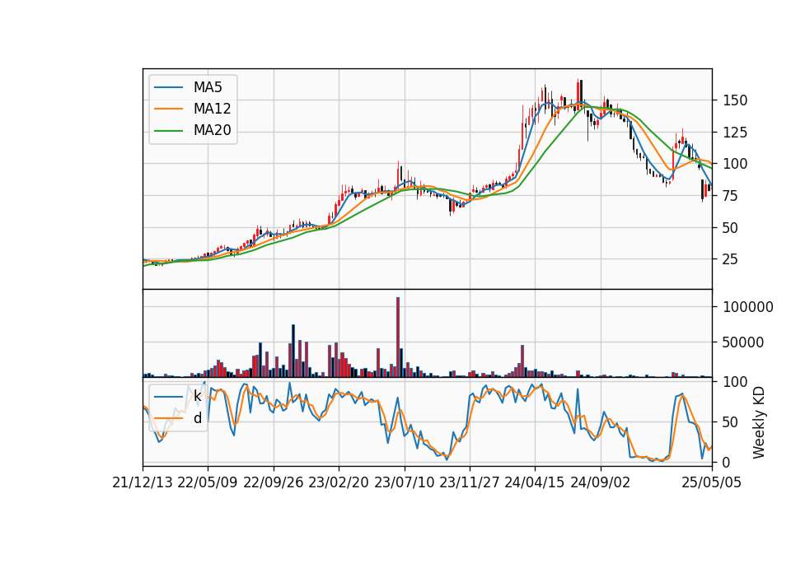Screen dimensions: 791x568
Task: Click the d legend label in KD panel
Action: point(197,418)
